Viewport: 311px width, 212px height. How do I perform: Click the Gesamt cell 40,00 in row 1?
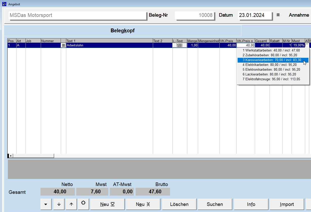pyautogui.click(x=262, y=45)
